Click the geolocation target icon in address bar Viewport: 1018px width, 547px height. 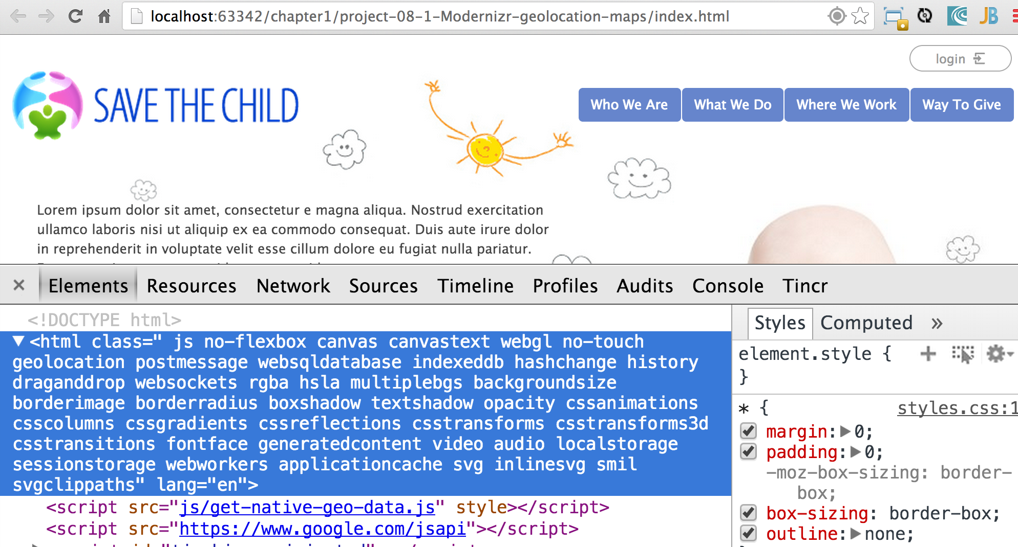[x=837, y=16]
